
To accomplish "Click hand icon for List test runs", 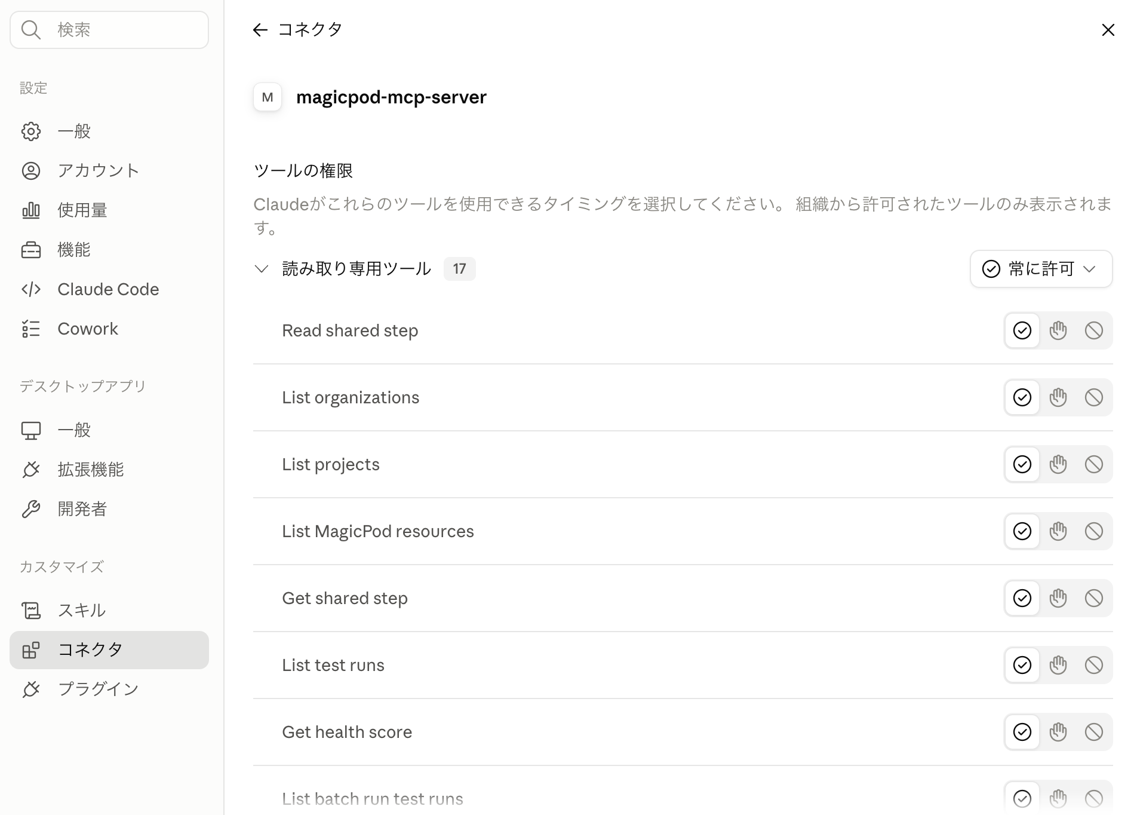I will click(1058, 665).
